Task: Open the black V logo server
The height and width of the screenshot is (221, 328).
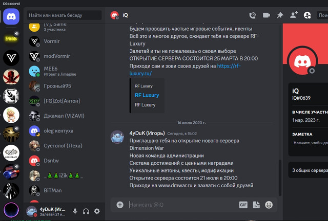Action: coord(11,58)
